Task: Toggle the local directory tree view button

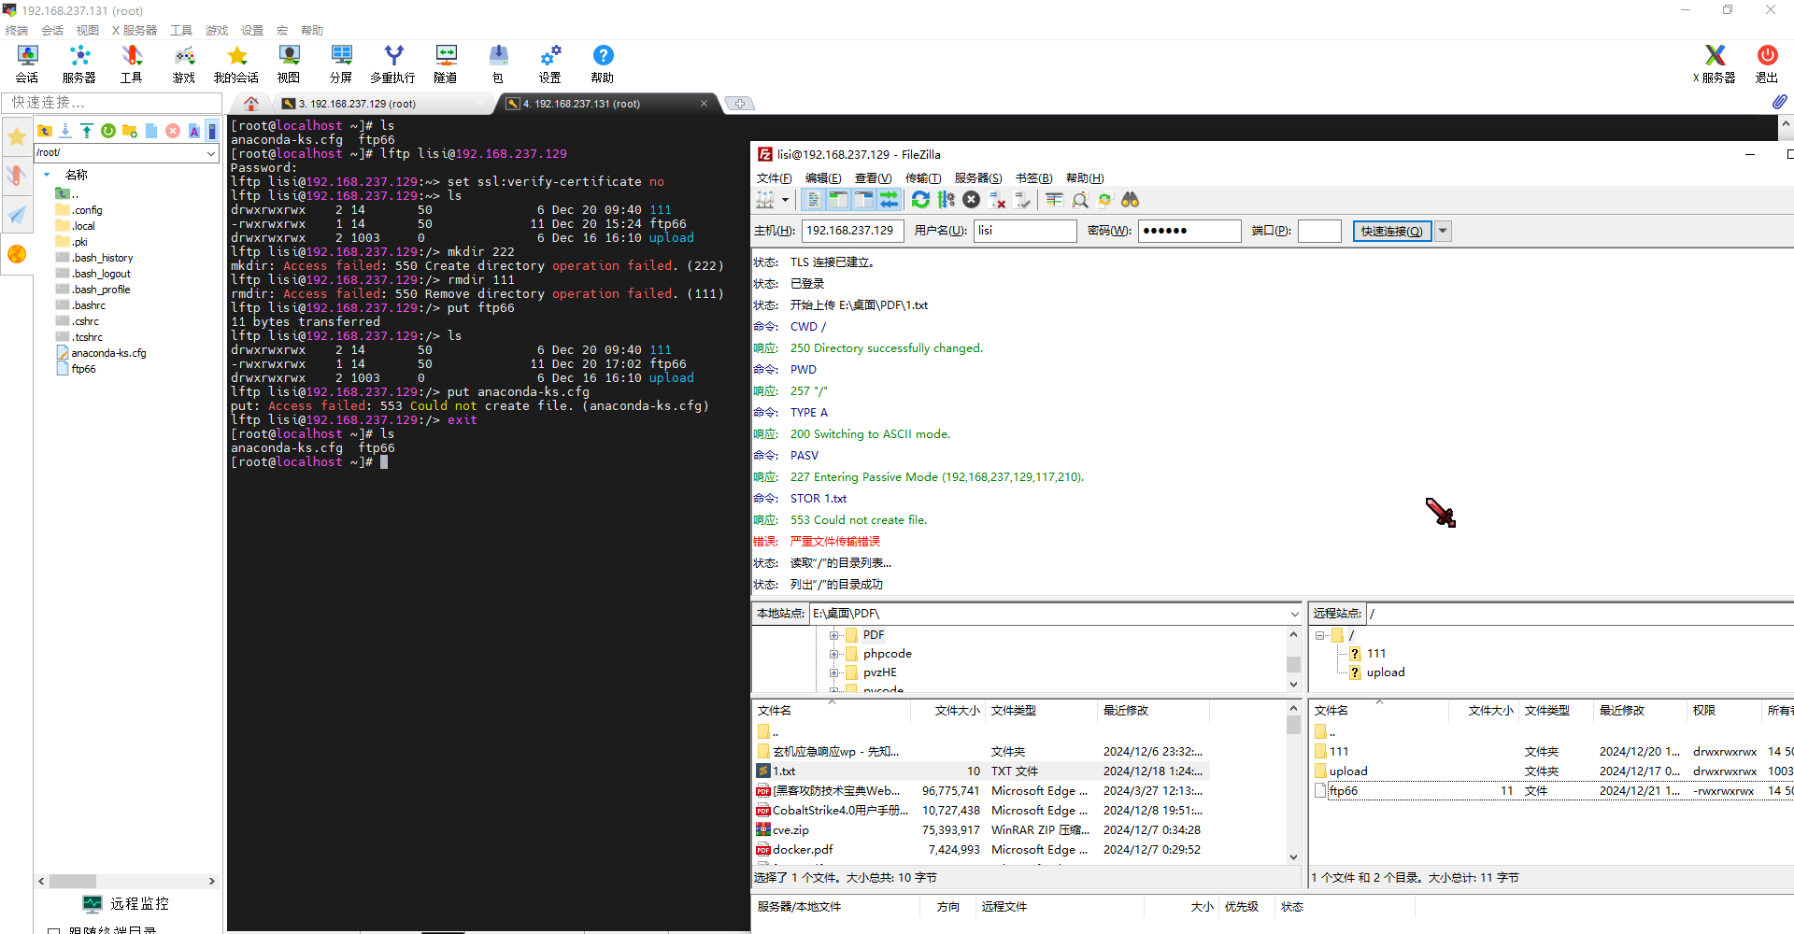Action: tap(838, 200)
